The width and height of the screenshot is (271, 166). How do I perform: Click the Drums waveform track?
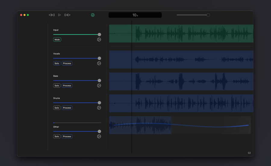tap(181, 103)
